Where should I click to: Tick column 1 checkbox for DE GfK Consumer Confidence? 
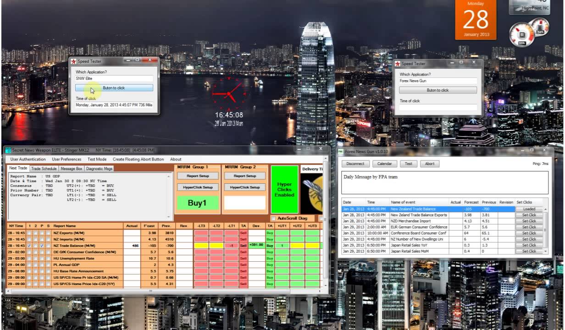[x=30, y=252]
